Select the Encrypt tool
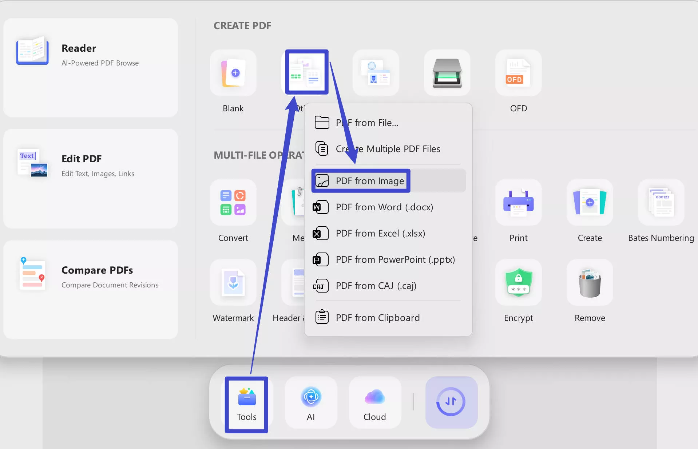Screen dimensions: 698x449 [518, 283]
